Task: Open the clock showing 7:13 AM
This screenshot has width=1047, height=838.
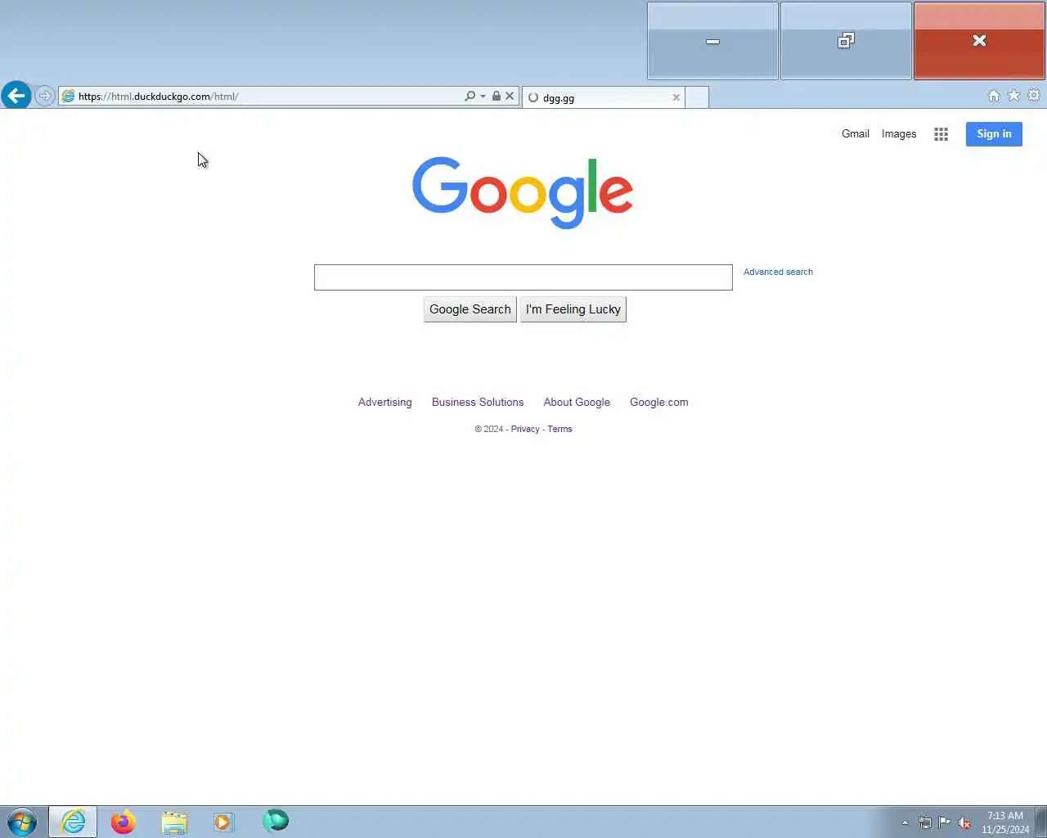Action: [x=1005, y=822]
